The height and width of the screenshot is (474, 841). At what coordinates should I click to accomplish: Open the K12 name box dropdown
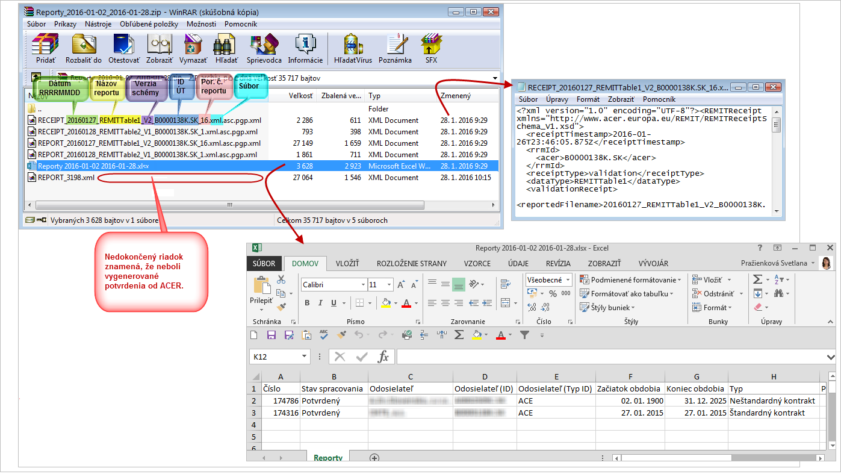[x=305, y=357]
